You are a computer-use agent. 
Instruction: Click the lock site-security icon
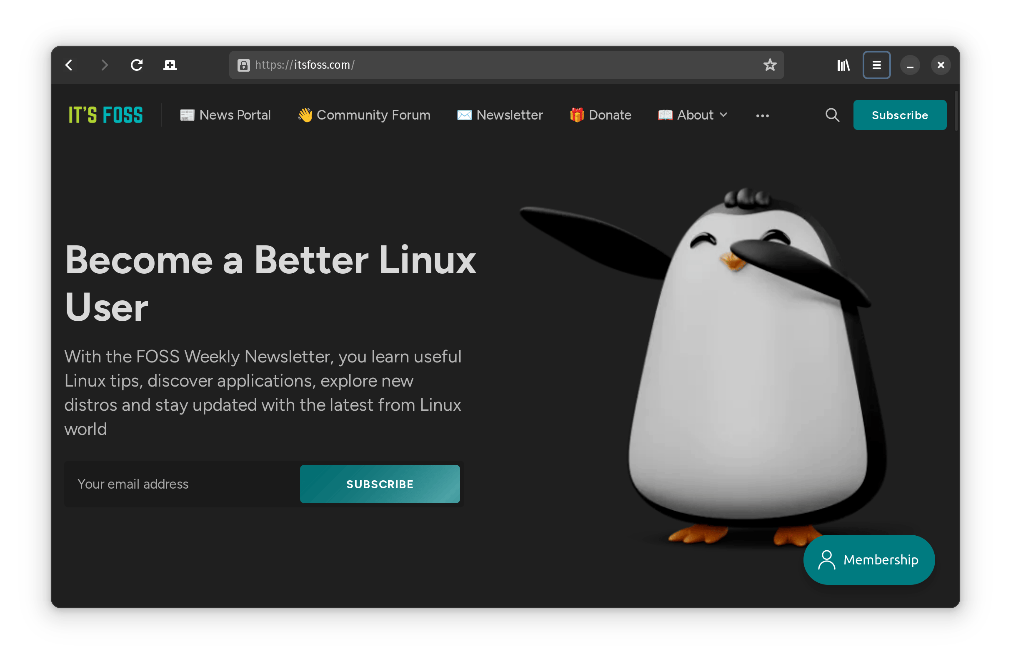pyautogui.click(x=243, y=65)
